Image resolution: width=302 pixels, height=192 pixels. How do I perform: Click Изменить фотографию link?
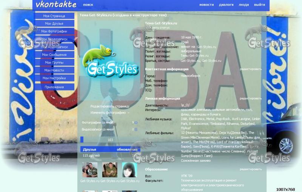pos(108,113)
